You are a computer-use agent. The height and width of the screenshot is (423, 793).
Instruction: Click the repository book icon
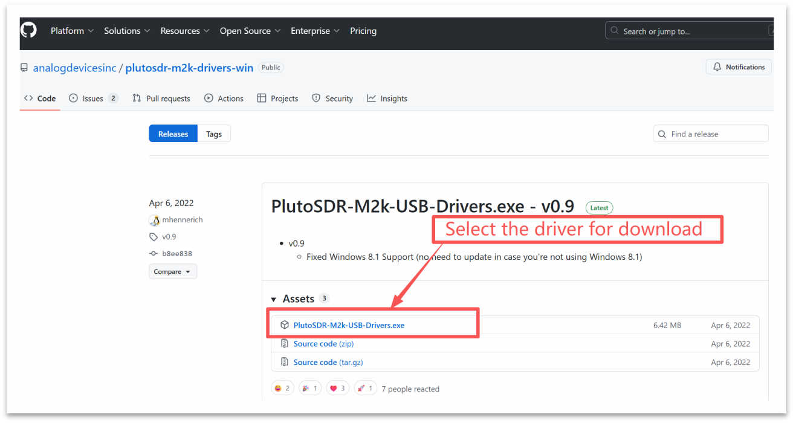pos(24,68)
